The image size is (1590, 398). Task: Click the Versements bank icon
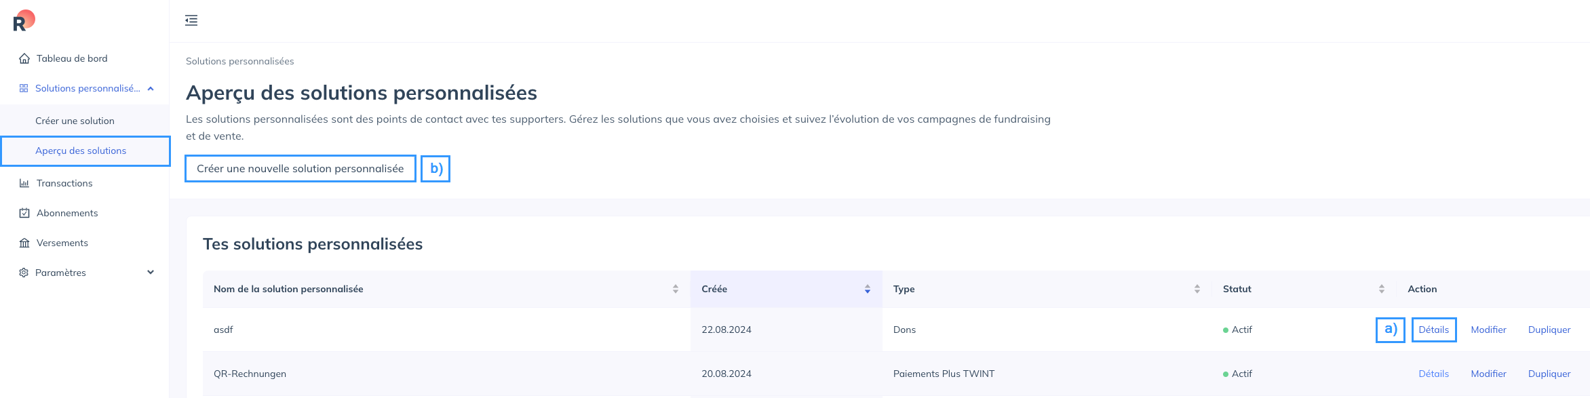[x=24, y=243]
